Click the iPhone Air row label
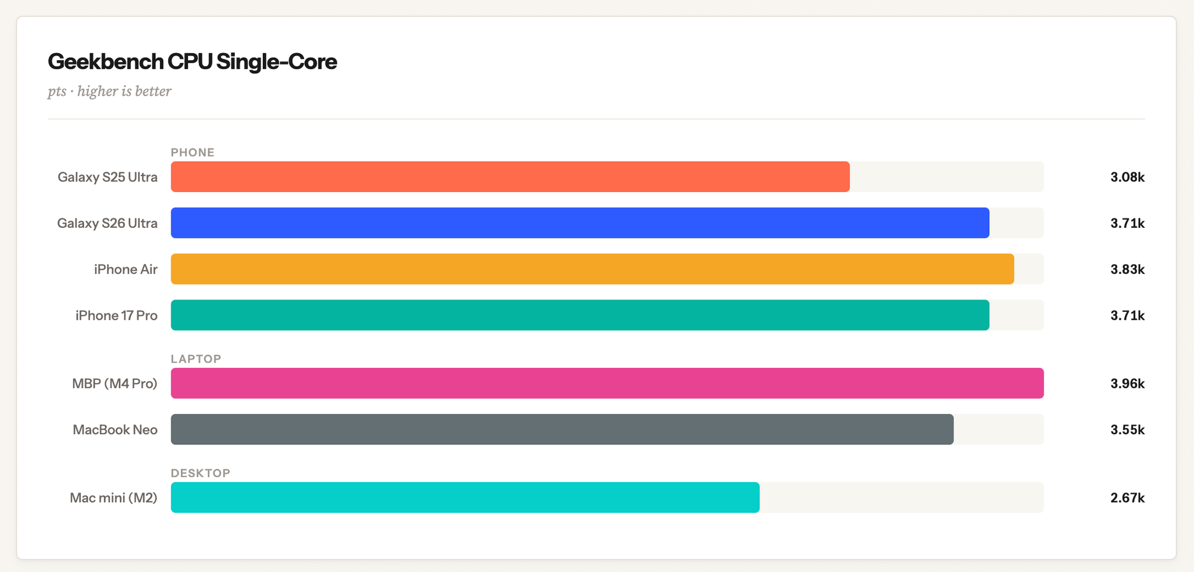1194x572 pixels. (125, 270)
